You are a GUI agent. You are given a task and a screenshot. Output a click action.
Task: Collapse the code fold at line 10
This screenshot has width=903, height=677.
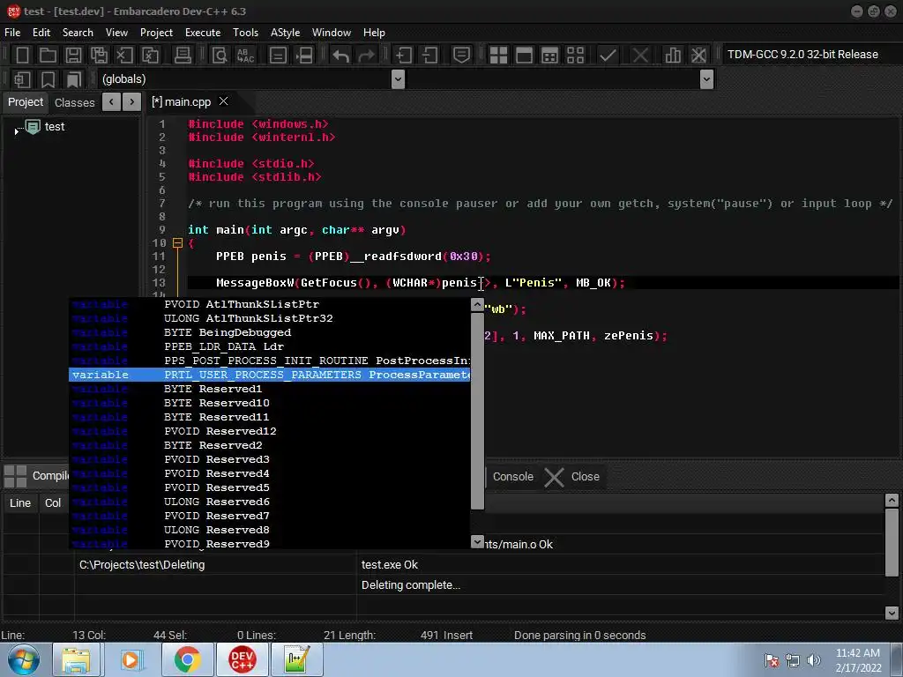pos(177,243)
